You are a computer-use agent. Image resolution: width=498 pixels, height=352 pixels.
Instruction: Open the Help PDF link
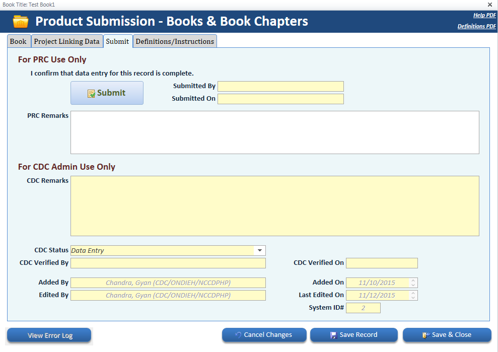click(484, 15)
